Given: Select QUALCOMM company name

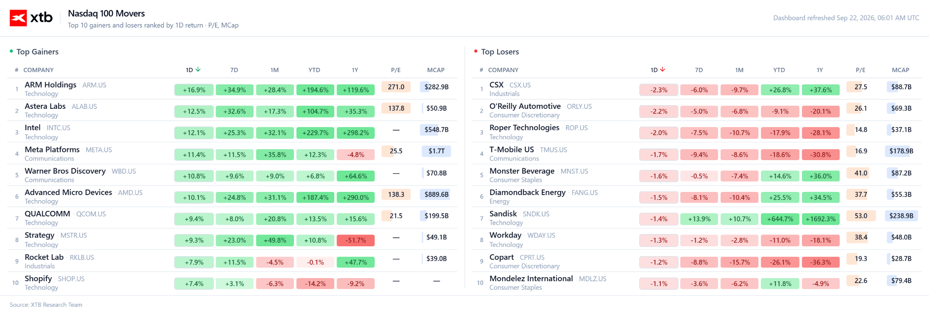Looking at the screenshot, I should point(47,214).
